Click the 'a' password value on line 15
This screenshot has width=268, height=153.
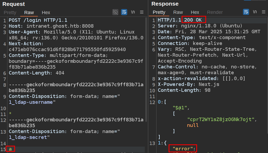pyautogui.click(x=10, y=149)
